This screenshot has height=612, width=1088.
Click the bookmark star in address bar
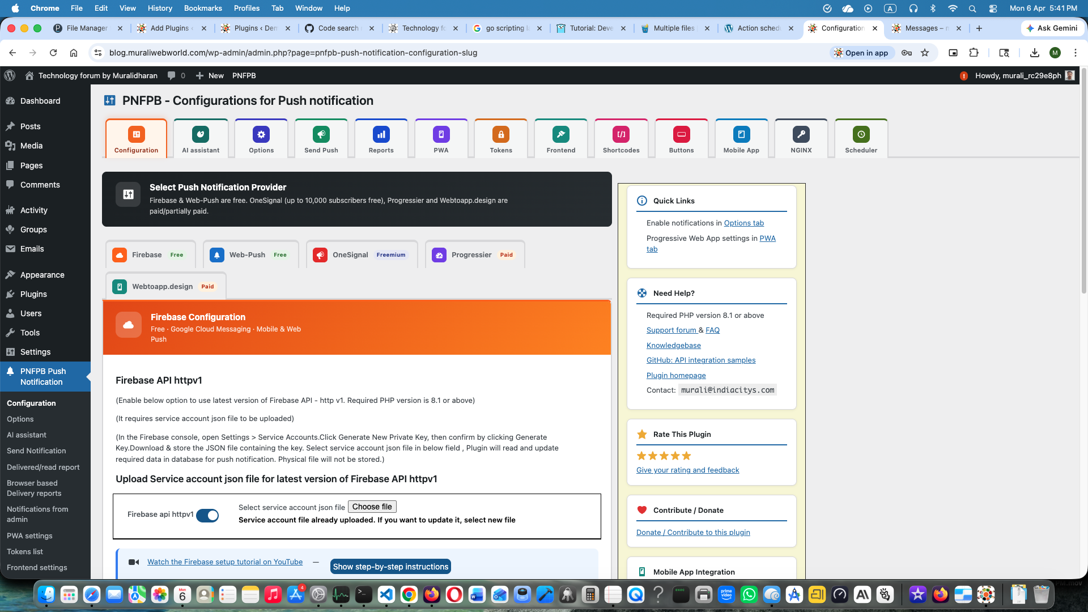925,53
